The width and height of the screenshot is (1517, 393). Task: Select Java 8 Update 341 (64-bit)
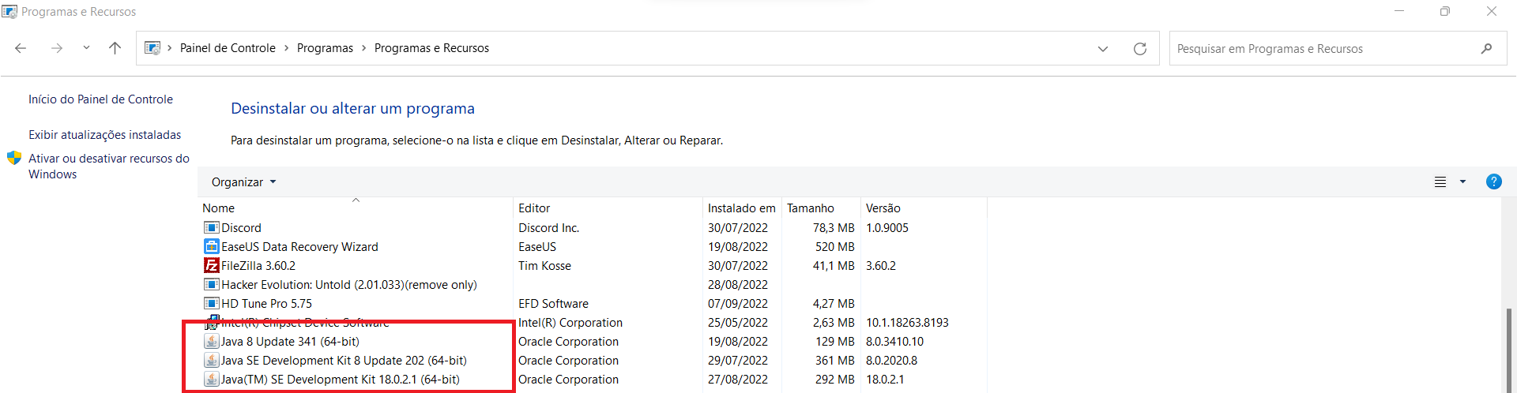point(290,342)
